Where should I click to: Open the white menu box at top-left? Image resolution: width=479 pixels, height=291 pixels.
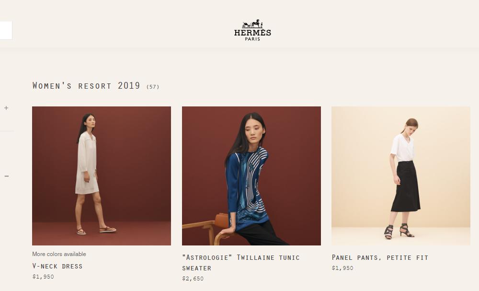click(6, 30)
